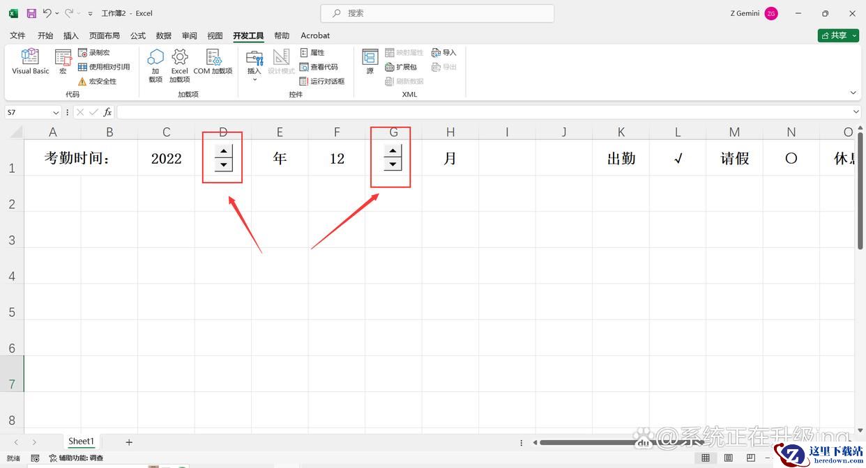The image size is (866, 468).
Task: Click 查看代码 to view code
Action: (319, 67)
